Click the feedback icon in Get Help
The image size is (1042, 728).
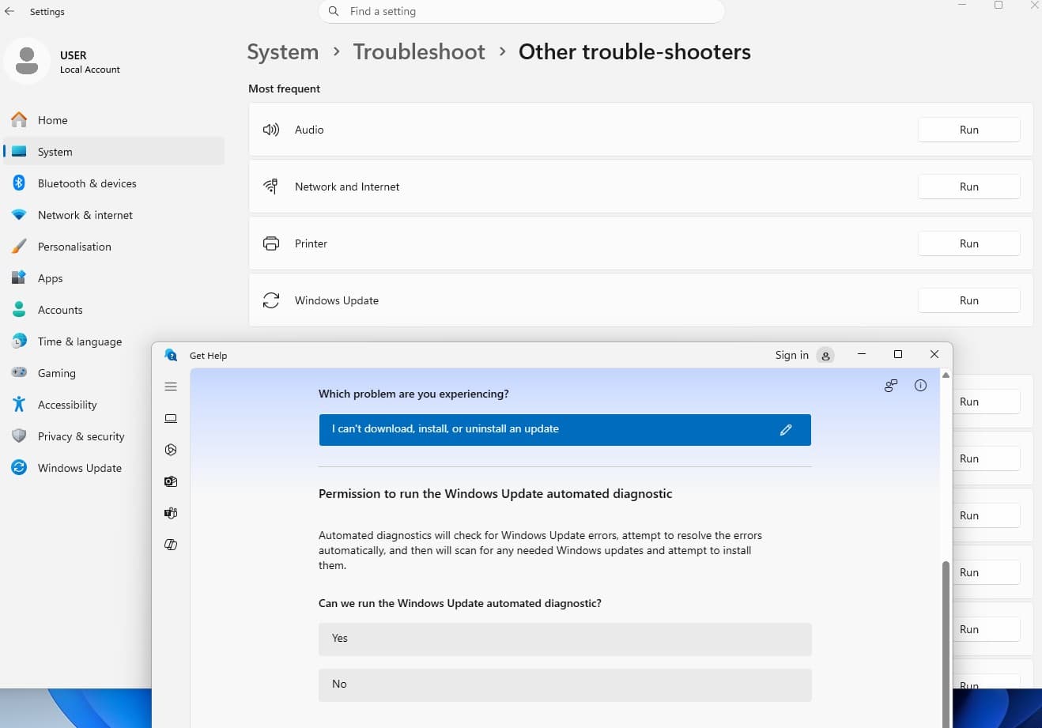coord(891,386)
